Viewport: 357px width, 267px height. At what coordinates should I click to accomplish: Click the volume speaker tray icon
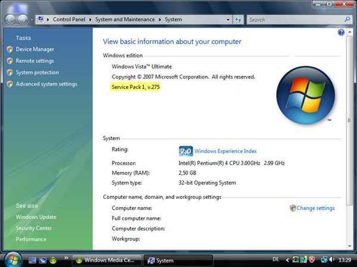coord(331,259)
